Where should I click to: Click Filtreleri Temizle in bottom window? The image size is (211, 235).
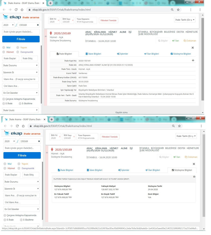pos(110,137)
